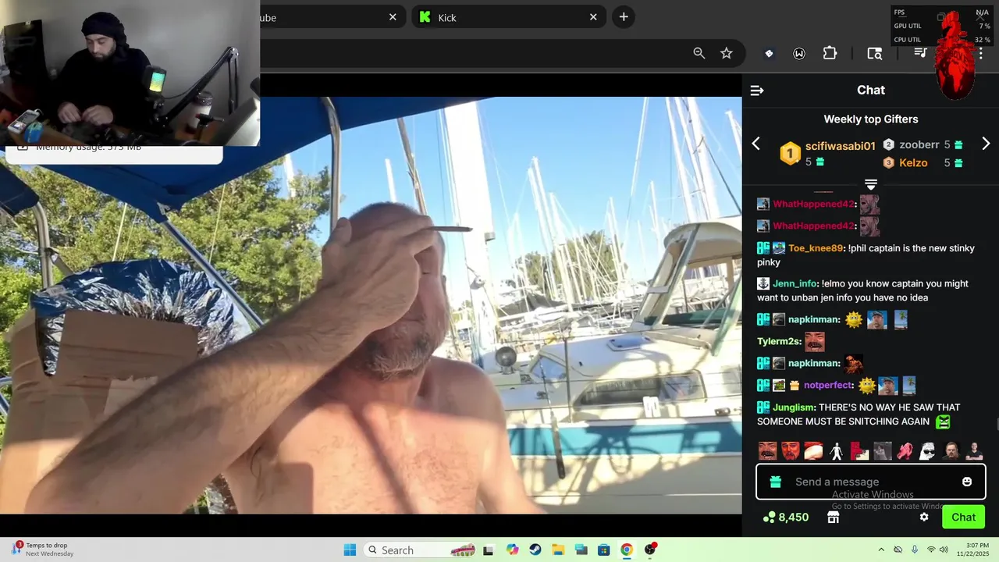Open Microsoft Store from the taskbar
The width and height of the screenshot is (999, 562).
(603, 550)
